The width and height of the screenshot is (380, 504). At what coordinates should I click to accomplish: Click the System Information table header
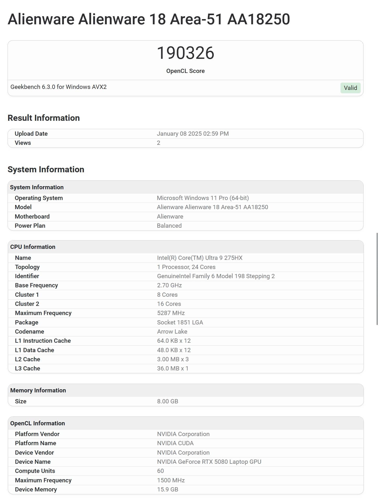coord(185,187)
